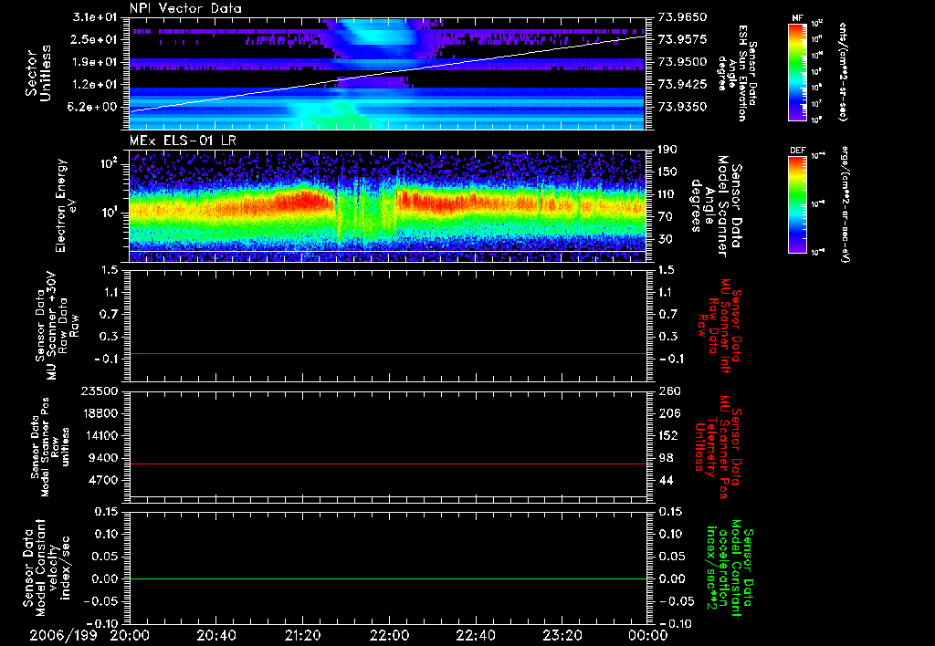Select the 'NPI Vector Data' panel title
The image size is (935, 646).
pos(185,8)
